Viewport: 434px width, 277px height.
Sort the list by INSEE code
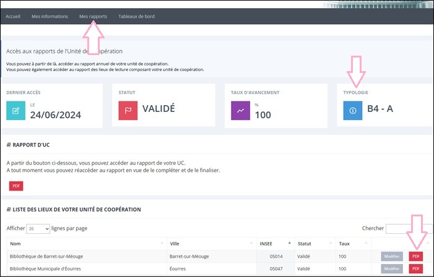click(x=275, y=244)
